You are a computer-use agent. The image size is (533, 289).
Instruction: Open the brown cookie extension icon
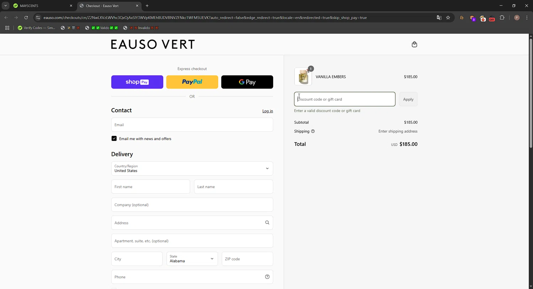462,18
